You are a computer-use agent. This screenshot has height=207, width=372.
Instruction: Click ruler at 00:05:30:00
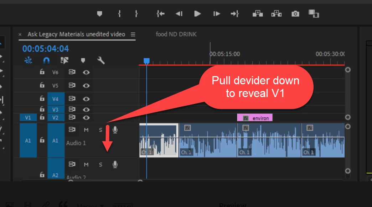click(330, 54)
